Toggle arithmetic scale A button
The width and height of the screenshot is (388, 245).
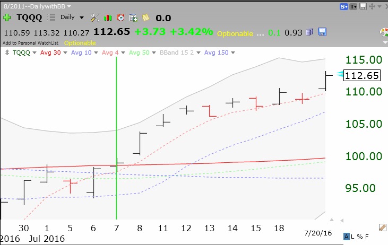pos(347,237)
